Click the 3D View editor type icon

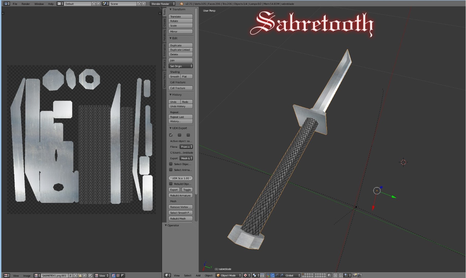click(x=167, y=275)
